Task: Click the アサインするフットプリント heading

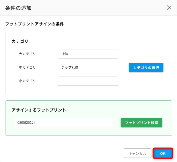Action: tap(39, 110)
